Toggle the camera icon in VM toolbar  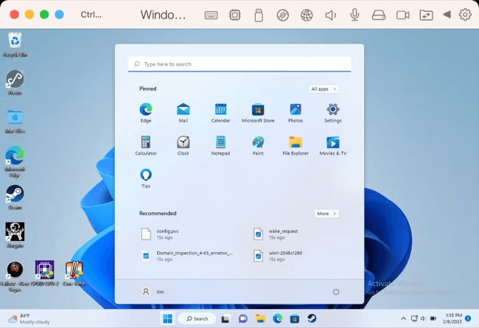click(402, 15)
